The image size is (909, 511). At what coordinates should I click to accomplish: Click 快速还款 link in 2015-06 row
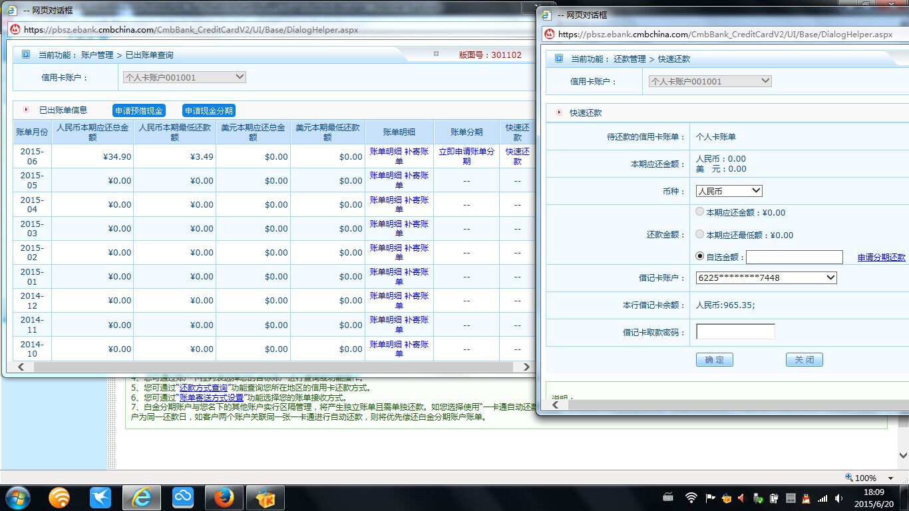point(518,156)
